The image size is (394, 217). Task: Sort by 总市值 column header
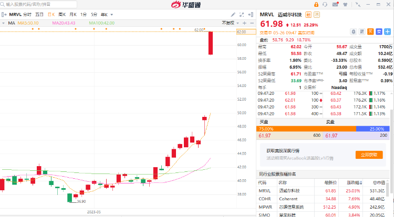(x=379, y=183)
